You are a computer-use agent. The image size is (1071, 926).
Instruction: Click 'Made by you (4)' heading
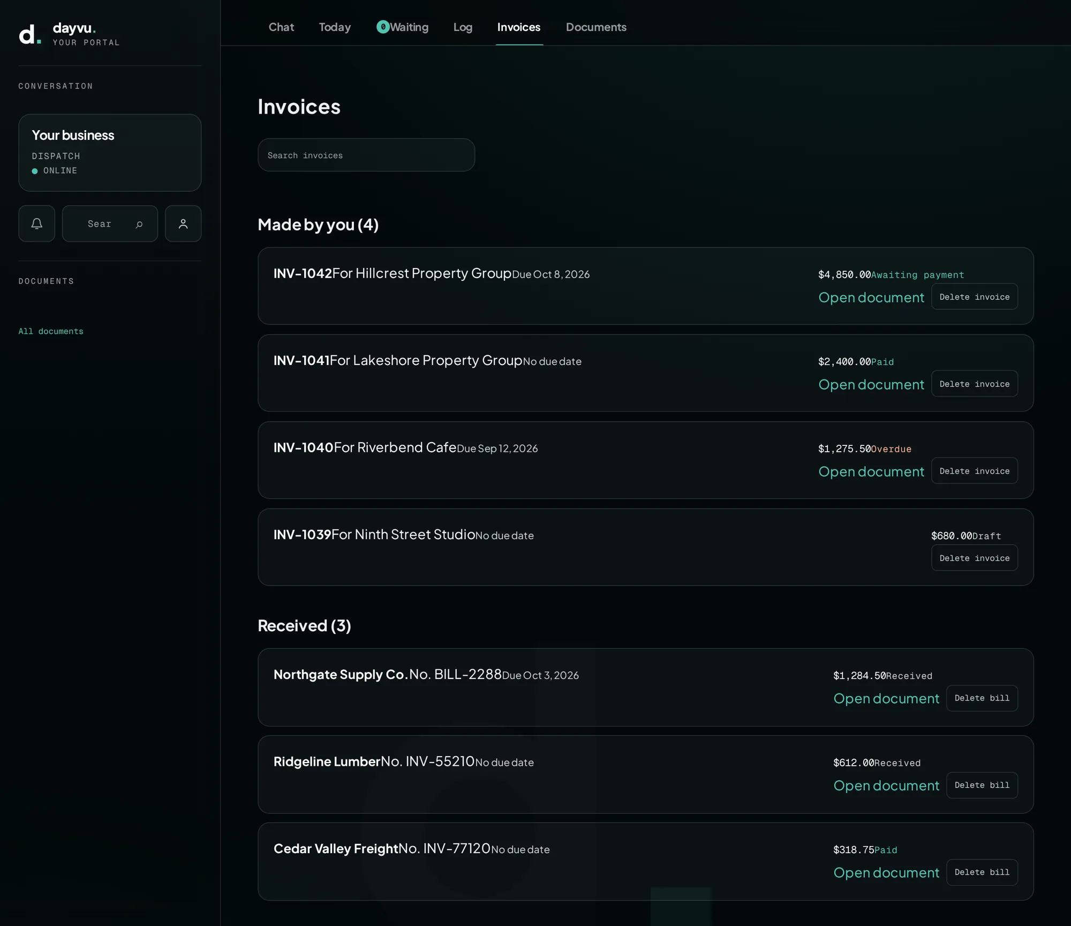point(318,225)
